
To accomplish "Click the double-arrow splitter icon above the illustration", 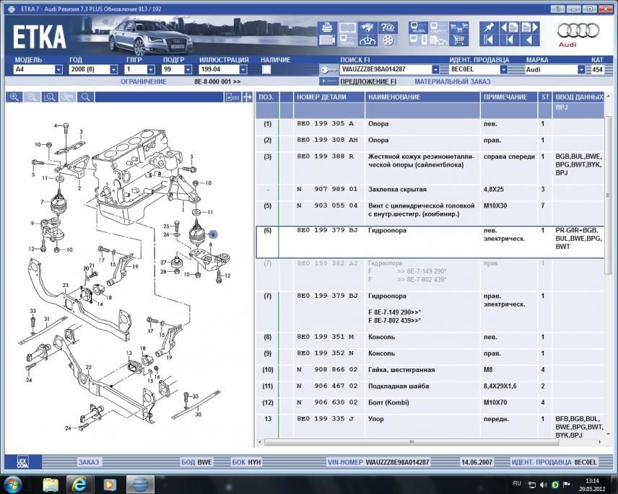I will [247, 97].
